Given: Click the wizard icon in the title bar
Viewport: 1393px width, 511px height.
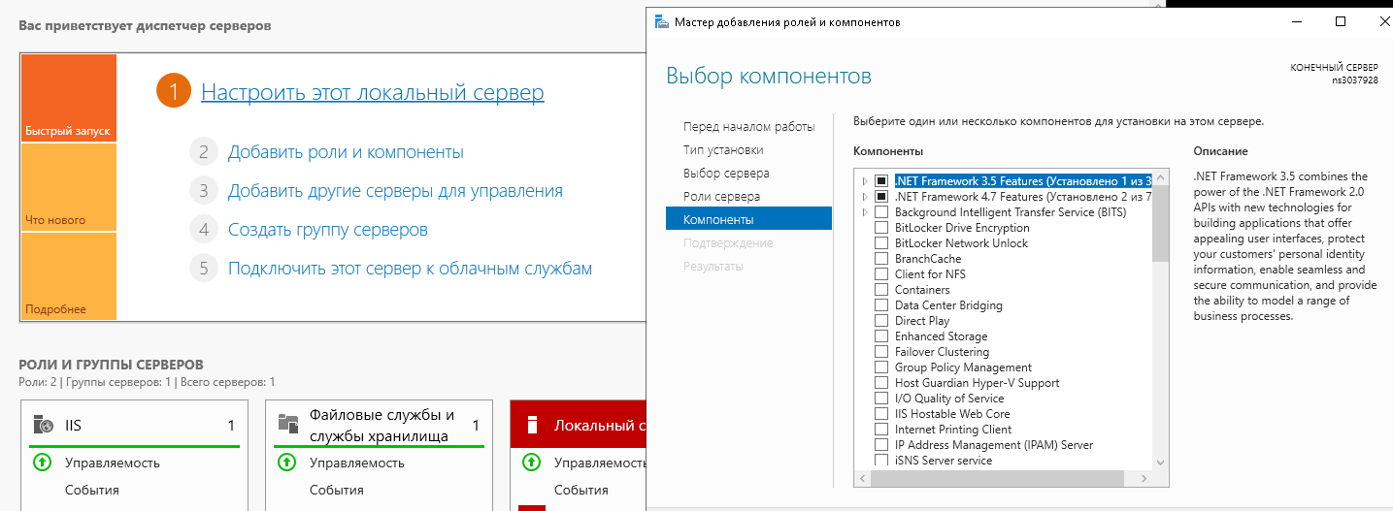Looking at the screenshot, I should 661,21.
